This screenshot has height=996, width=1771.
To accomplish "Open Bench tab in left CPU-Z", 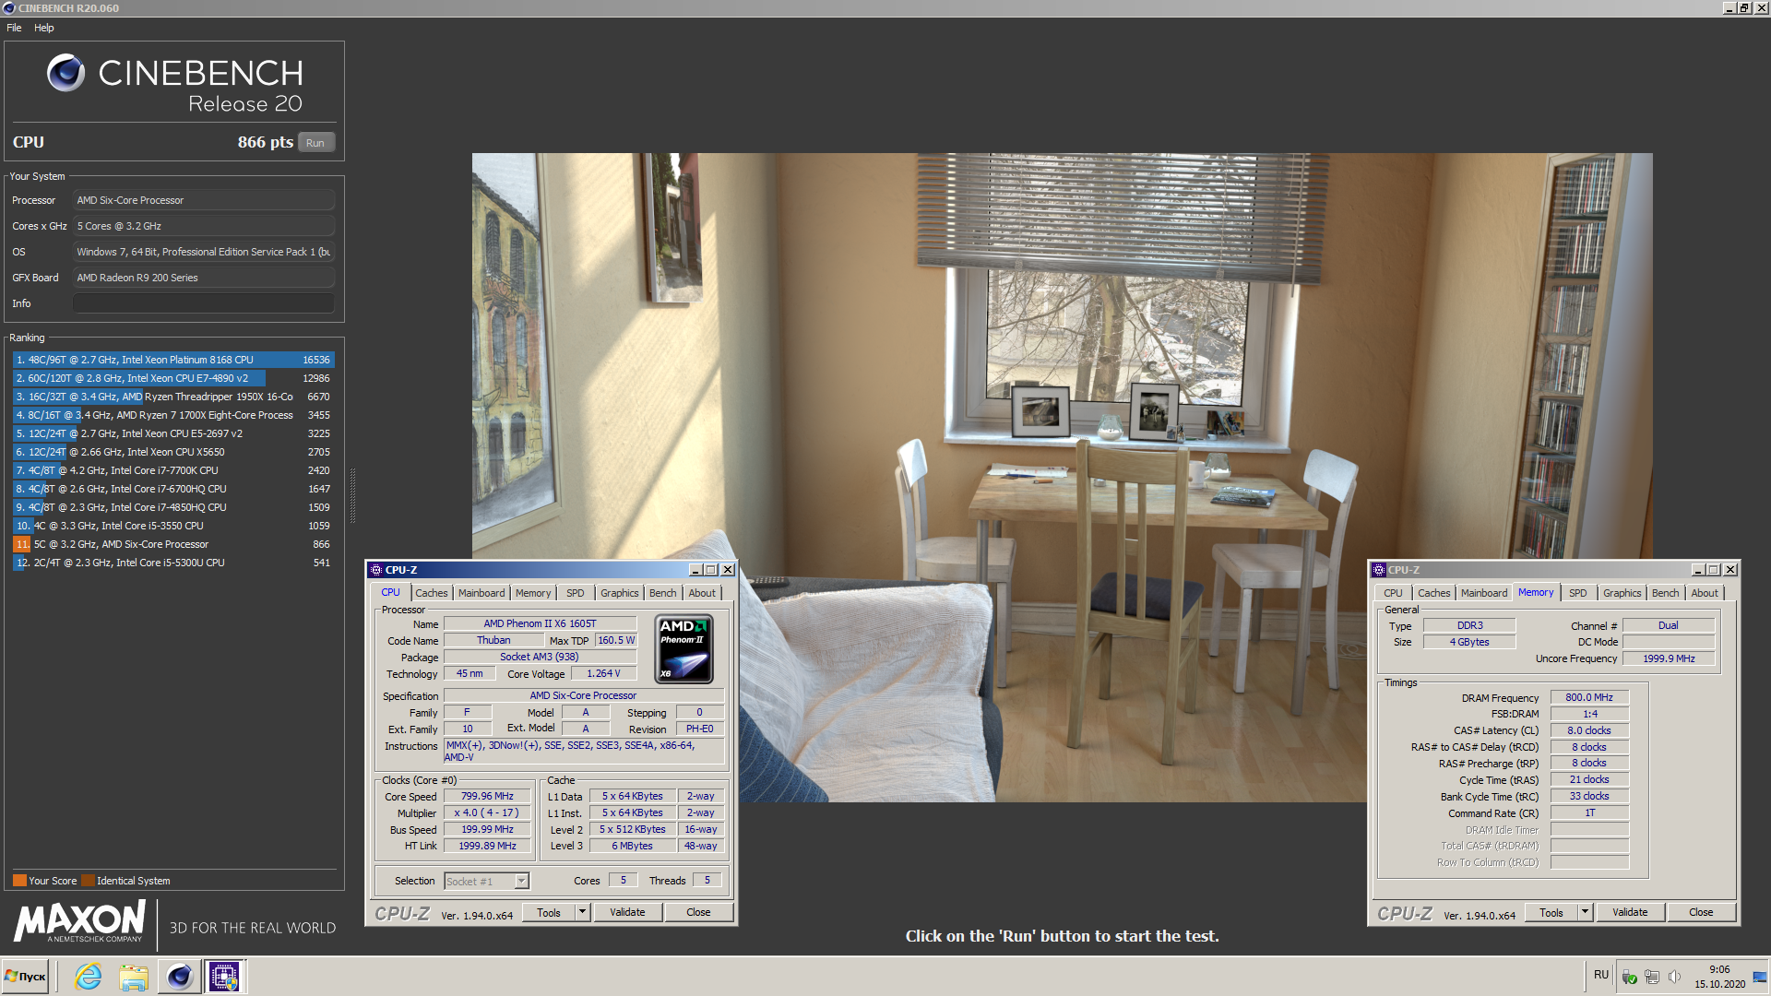I will pos(662,593).
